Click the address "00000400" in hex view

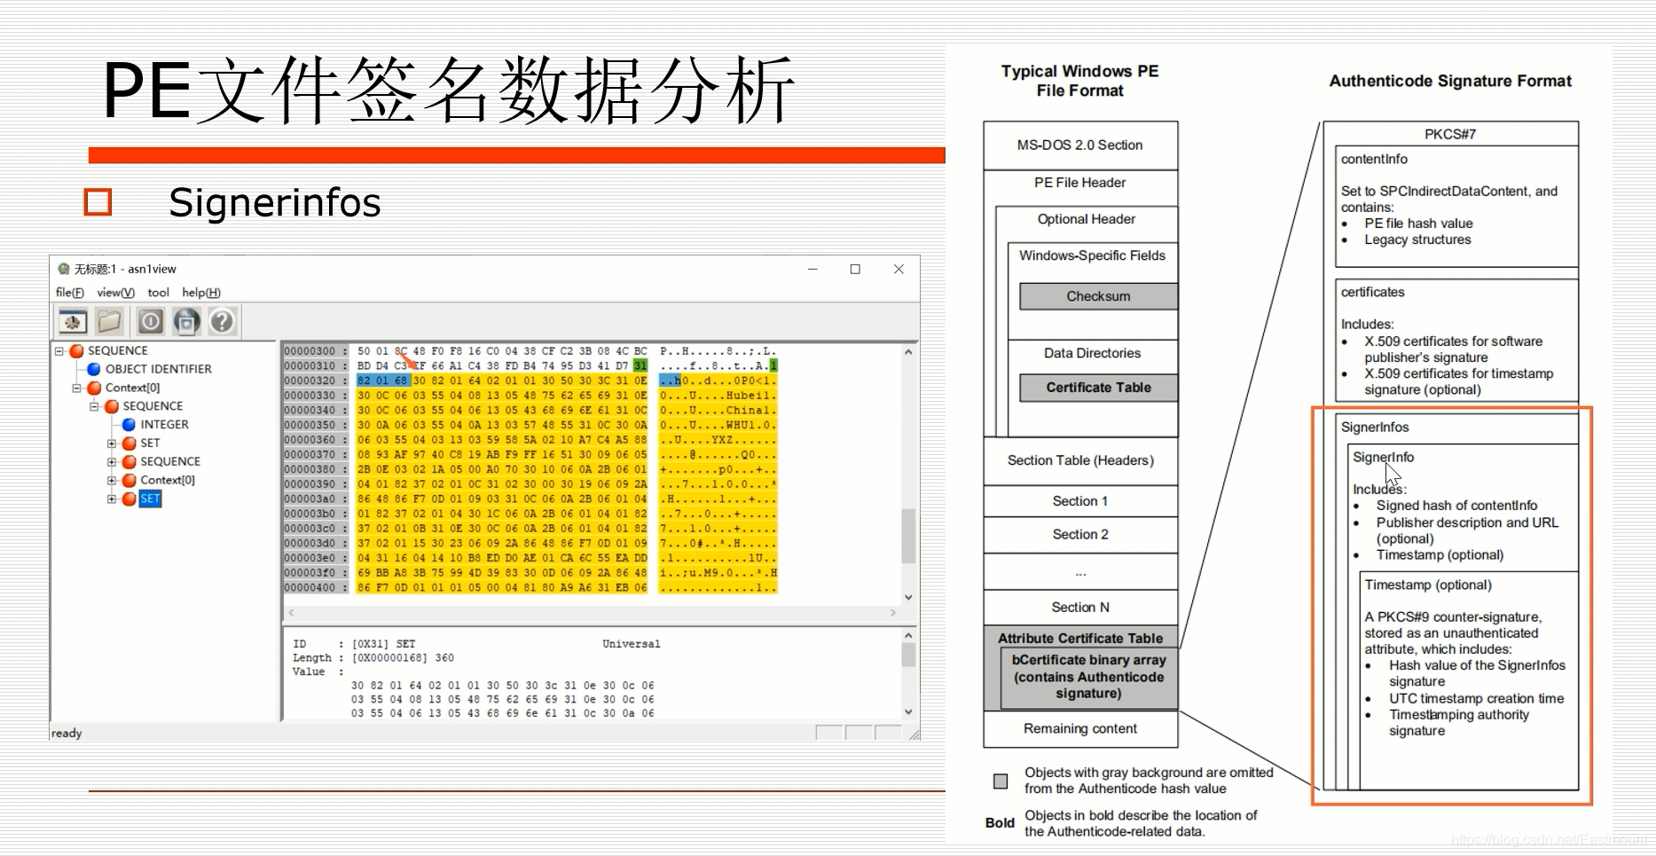[310, 587]
